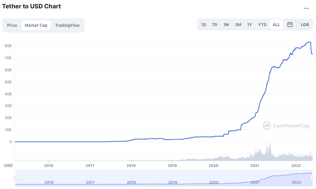Click the 2022 x-axis label on chart
The width and height of the screenshot is (316, 189).
(296, 166)
